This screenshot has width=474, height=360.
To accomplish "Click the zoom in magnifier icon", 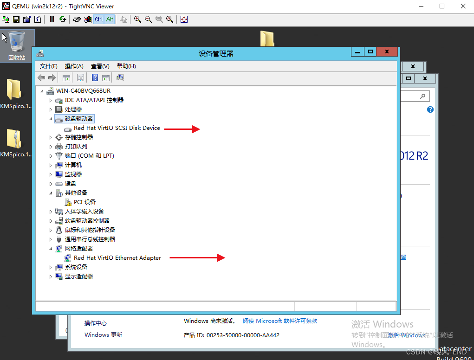I will coord(137,19).
